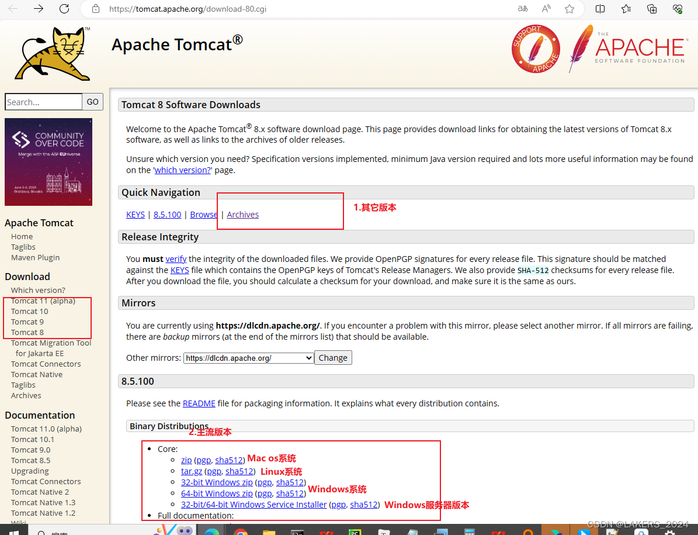Open the Community Over Code banner
The image size is (698, 535).
point(48,162)
